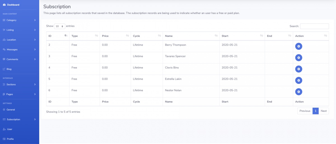The width and height of the screenshot is (336, 144).
Task: Click the General settings cog icon
Action: coord(4,110)
